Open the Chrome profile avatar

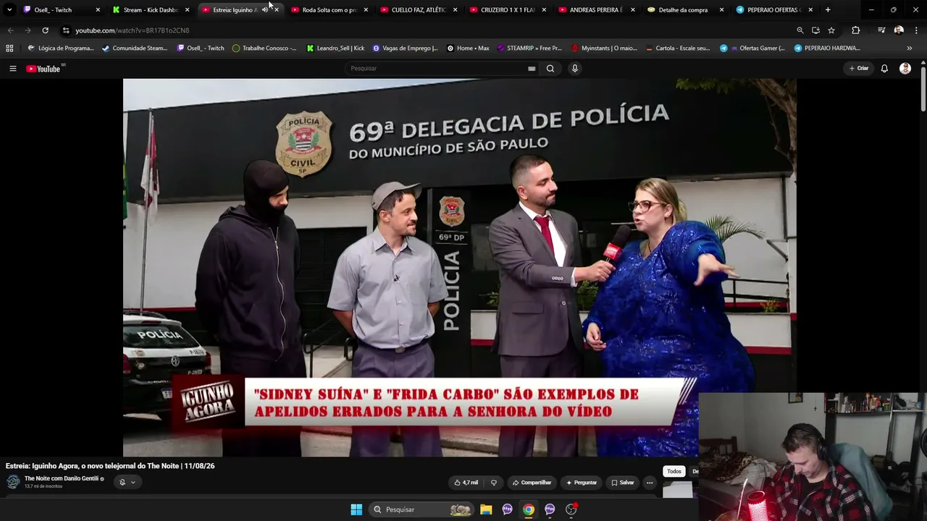click(x=899, y=30)
